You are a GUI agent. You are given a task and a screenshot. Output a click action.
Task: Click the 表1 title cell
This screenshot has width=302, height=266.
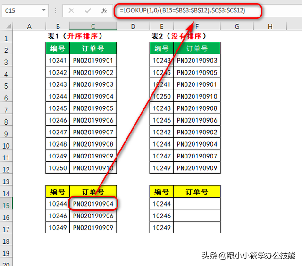pyautogui.click(x=75, y=36)
